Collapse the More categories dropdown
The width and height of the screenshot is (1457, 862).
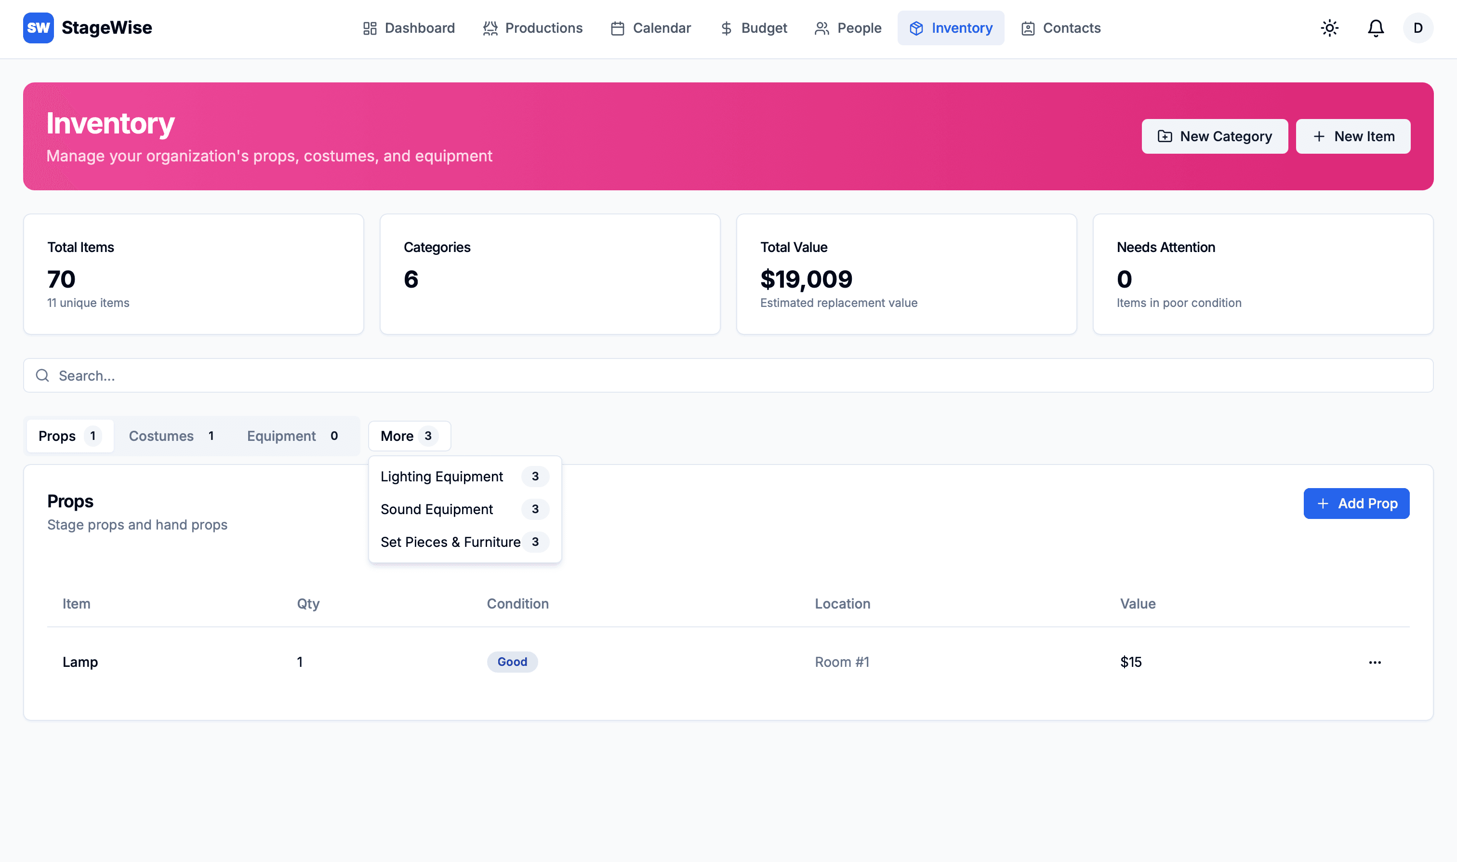[x=409, y=436]
